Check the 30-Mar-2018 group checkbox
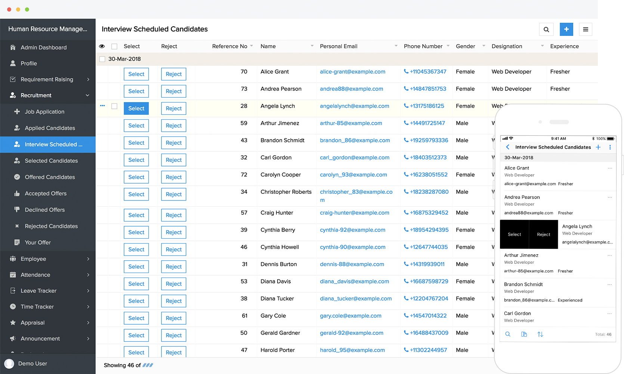Image resolution: width=624 pixels, height=374 pixels. 102,59
